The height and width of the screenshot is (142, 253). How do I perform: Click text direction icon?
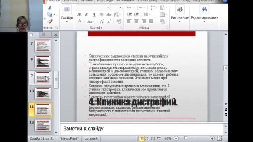coord(163,7)
